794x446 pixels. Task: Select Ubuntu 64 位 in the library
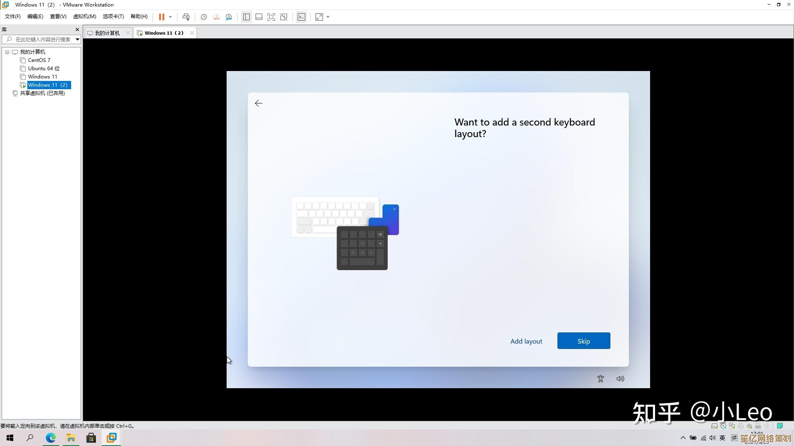click(x=43, y=69)
